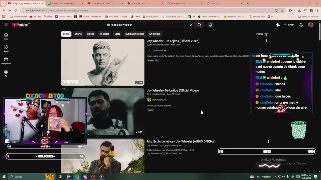The image size is (321, 180).
Task: Open the Dominicano_Rd channel link
Action: (159, 100)
